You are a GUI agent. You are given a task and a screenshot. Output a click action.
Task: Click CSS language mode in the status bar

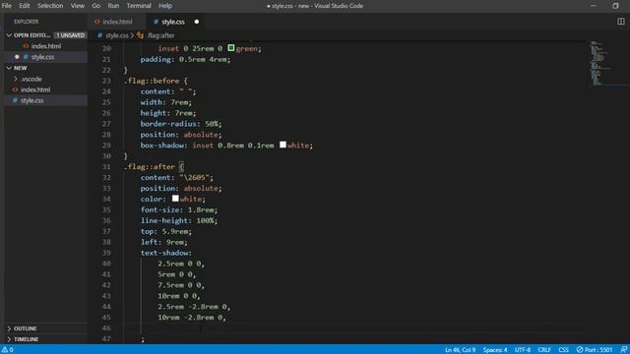tap(563, 350)
